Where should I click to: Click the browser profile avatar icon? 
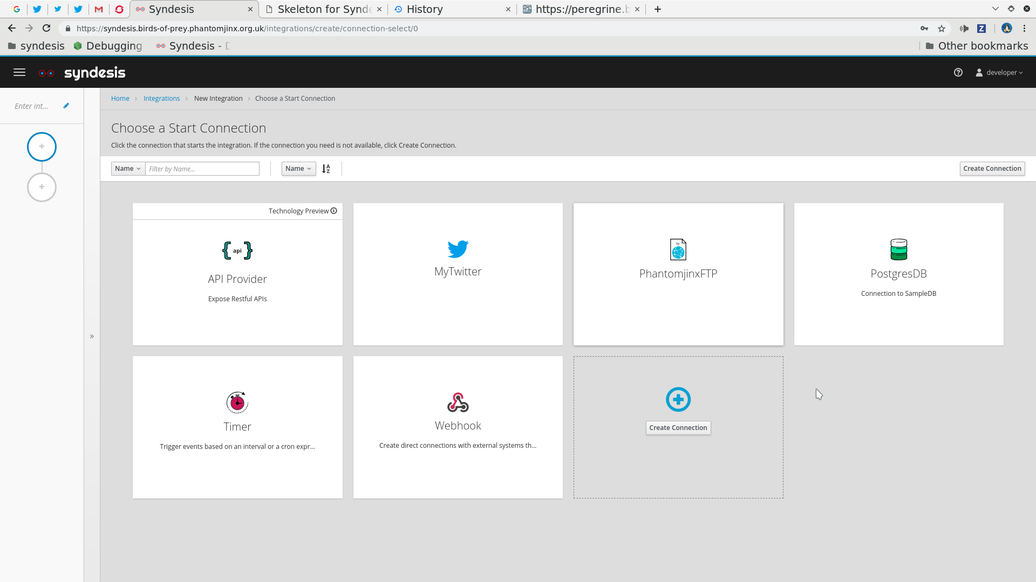(x=1006, y=28)
